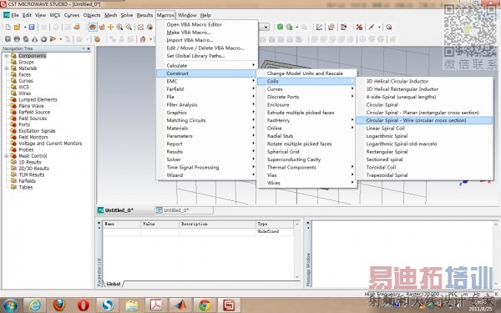Open the toolbar combo box dropdown arrow
This screenshot has height=313, width=501.
(x=266, y=28)
